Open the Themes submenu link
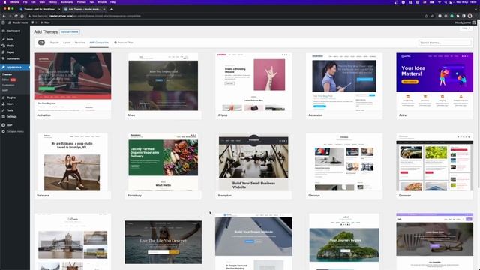480x270 pixels. [x=7, y=74]
